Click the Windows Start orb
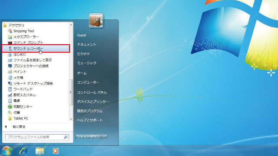 7,151
